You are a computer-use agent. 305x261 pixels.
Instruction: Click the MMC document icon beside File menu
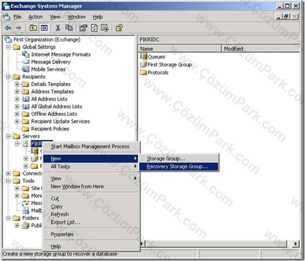(7, 17)
